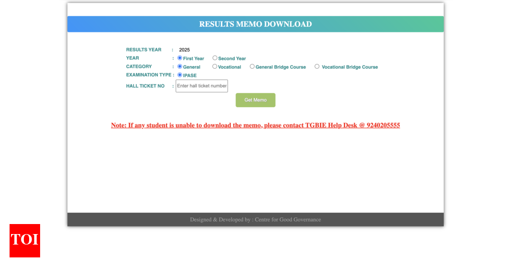Choose the Vocational Bridge Course radio button
This screenshot has height=276, width=511.
pos(317,67)
